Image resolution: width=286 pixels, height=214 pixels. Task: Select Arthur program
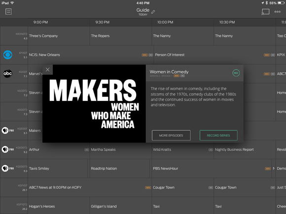pyautogui.click(x=59, y=150)
